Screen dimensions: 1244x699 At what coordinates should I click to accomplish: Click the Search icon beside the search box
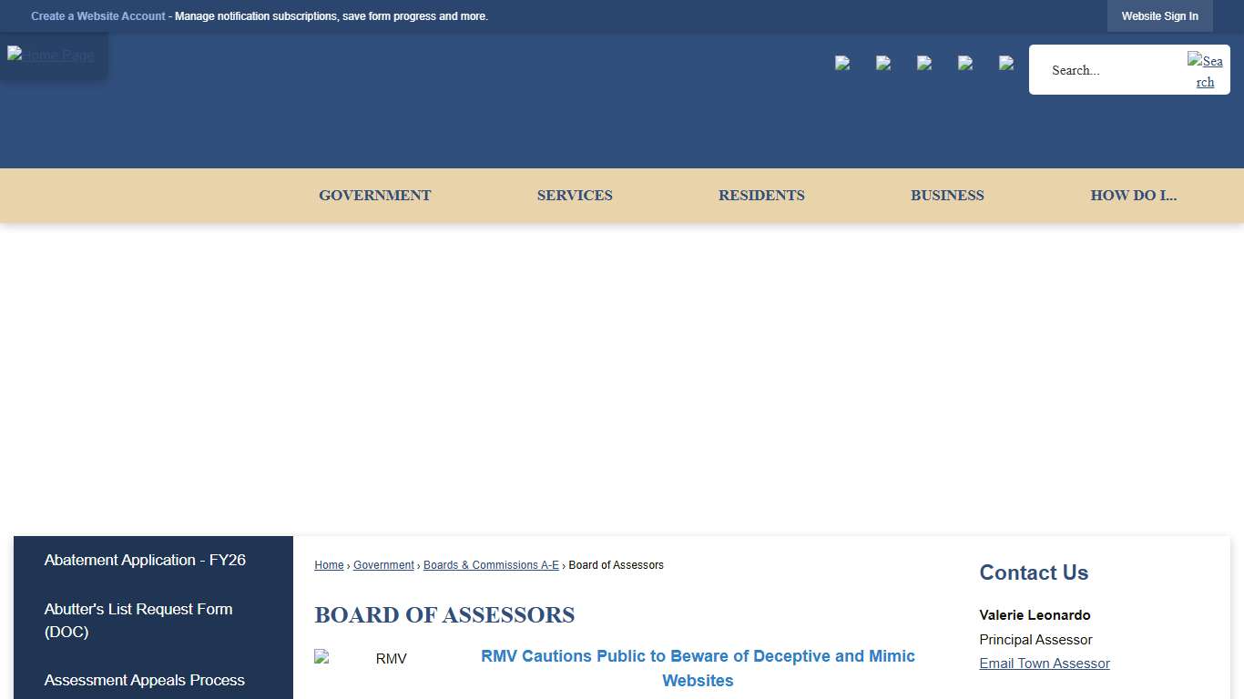tap(1205, 70)
